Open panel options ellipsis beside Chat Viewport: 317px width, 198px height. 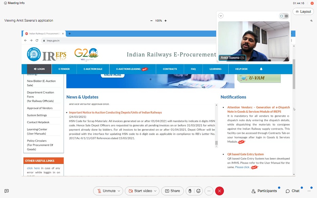click(x=309, y=191)
